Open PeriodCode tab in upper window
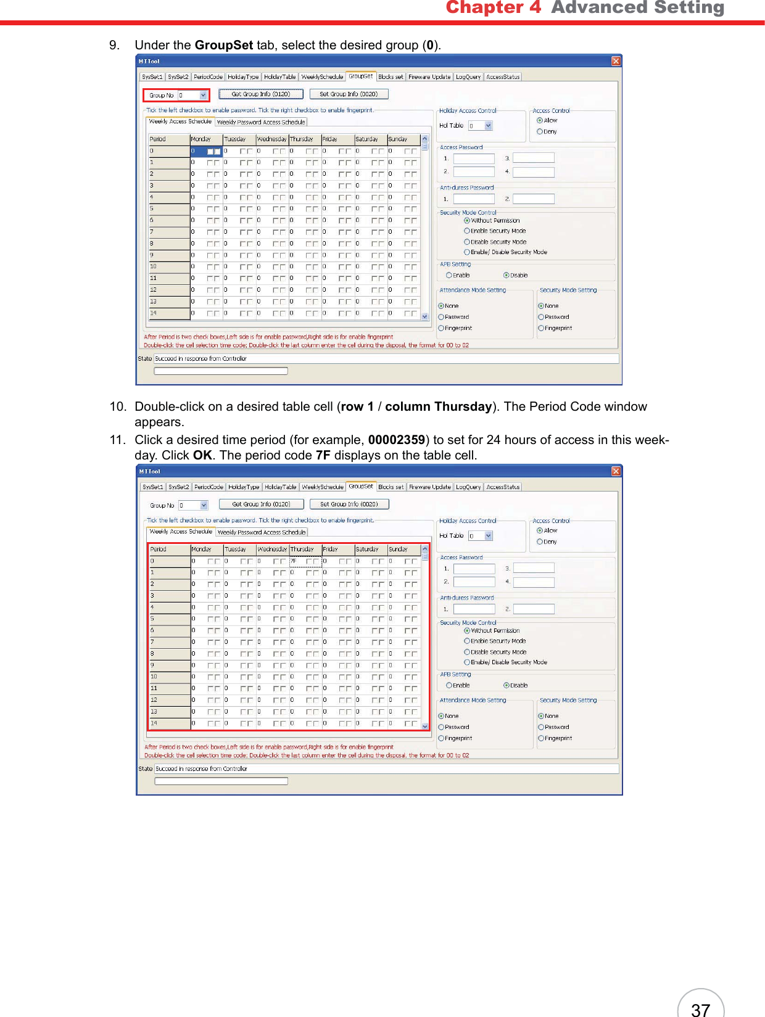Screen dimensions: 765x1017 [x=208, y=77]
